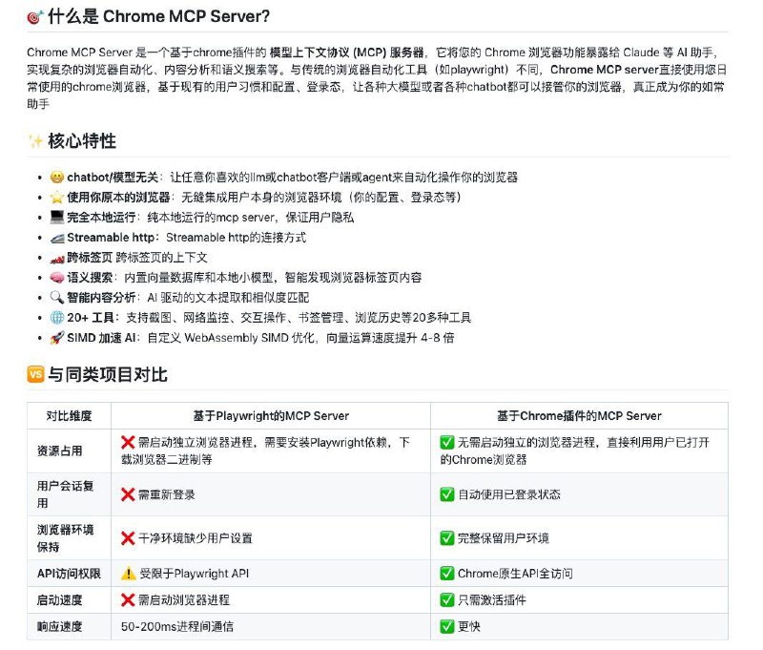Click the red X in 资源占用 Playwright cell

tap(125, 439)
